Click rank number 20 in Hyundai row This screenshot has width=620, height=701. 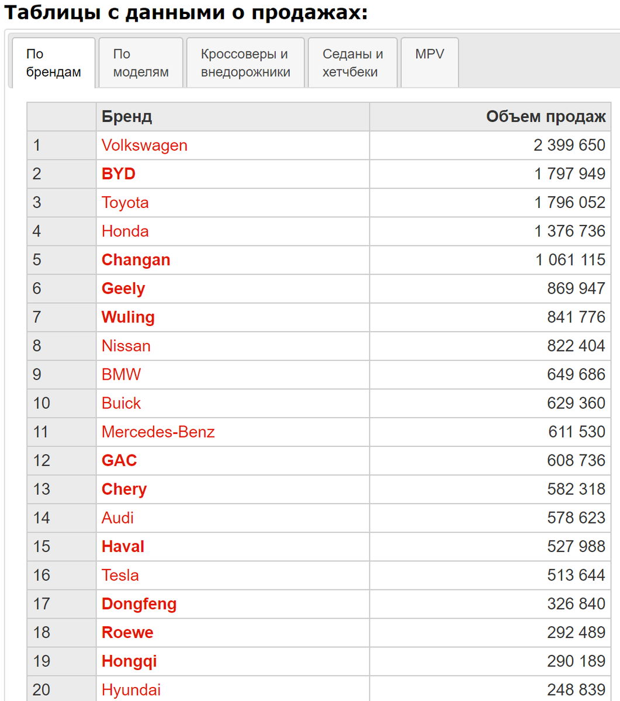(x=41, y=689)
